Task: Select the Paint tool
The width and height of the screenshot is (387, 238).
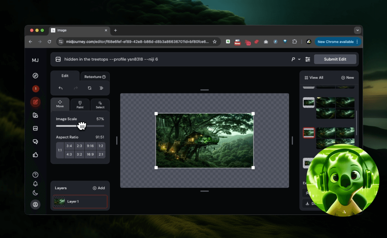Action: 80,105
